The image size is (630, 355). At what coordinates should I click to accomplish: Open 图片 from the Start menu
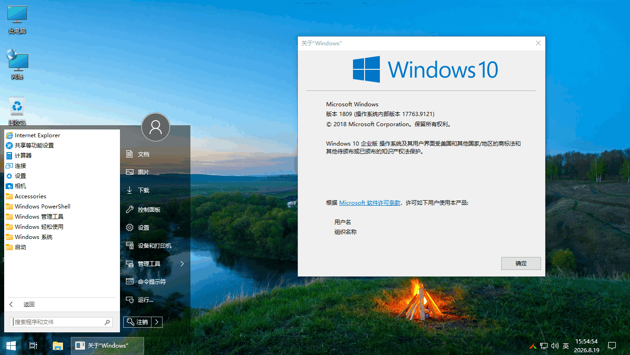155,172
